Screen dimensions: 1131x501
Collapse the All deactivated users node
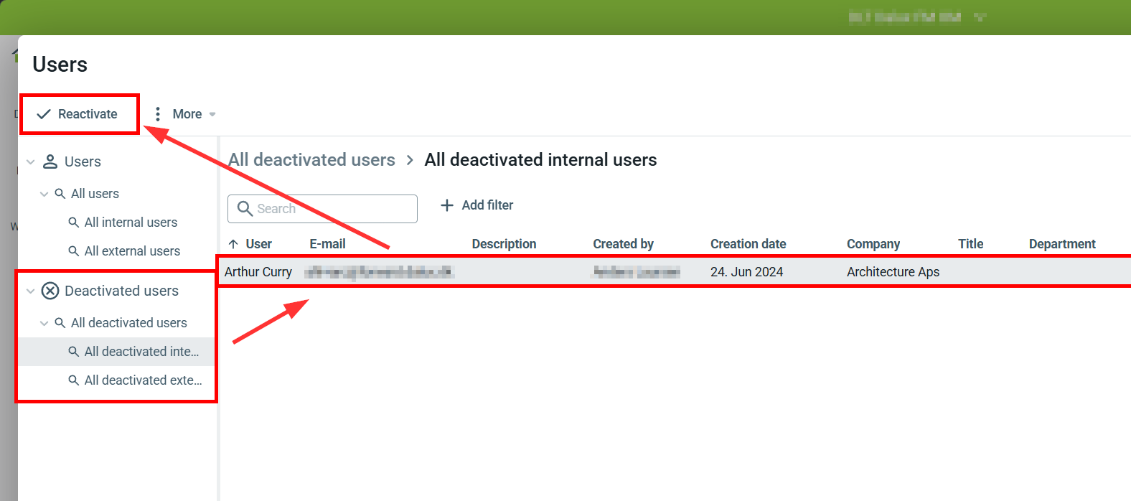[44, 323]
